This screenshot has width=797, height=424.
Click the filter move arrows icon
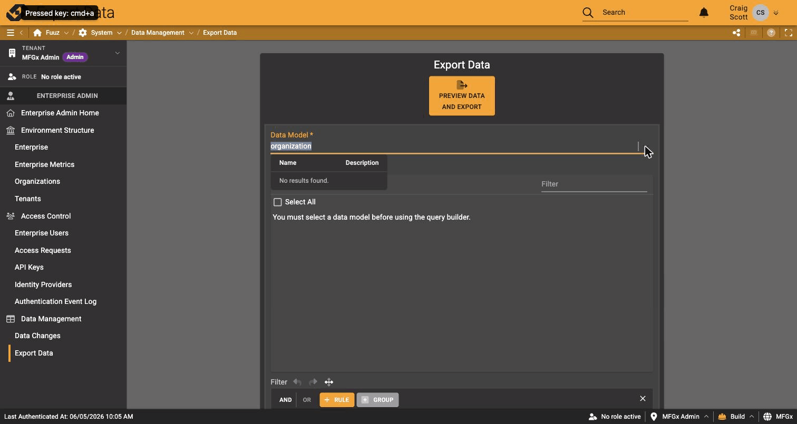point(329,382)
